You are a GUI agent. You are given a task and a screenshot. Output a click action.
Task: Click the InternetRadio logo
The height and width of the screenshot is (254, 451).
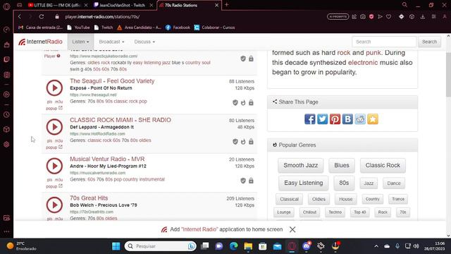40,42
